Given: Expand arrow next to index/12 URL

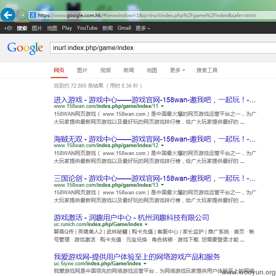Looking at the screenshot, I should pos(162,146).
